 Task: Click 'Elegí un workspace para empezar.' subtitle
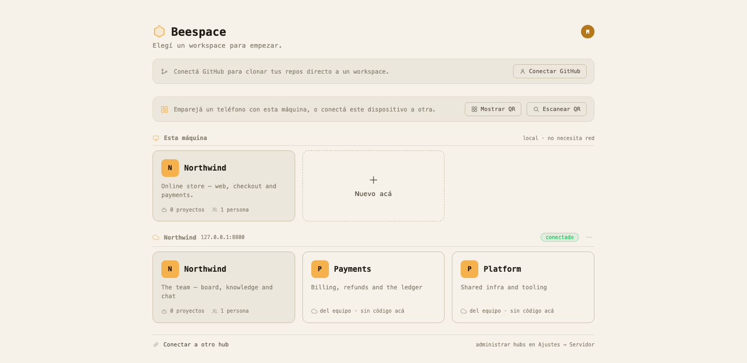(x=217, y=46)
